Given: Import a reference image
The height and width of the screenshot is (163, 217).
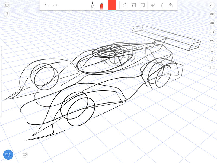Looking at the screenshot, I should click(142, 5).
